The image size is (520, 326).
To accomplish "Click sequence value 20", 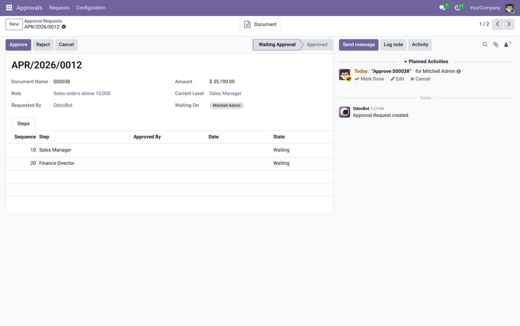I will pos(33,163).
